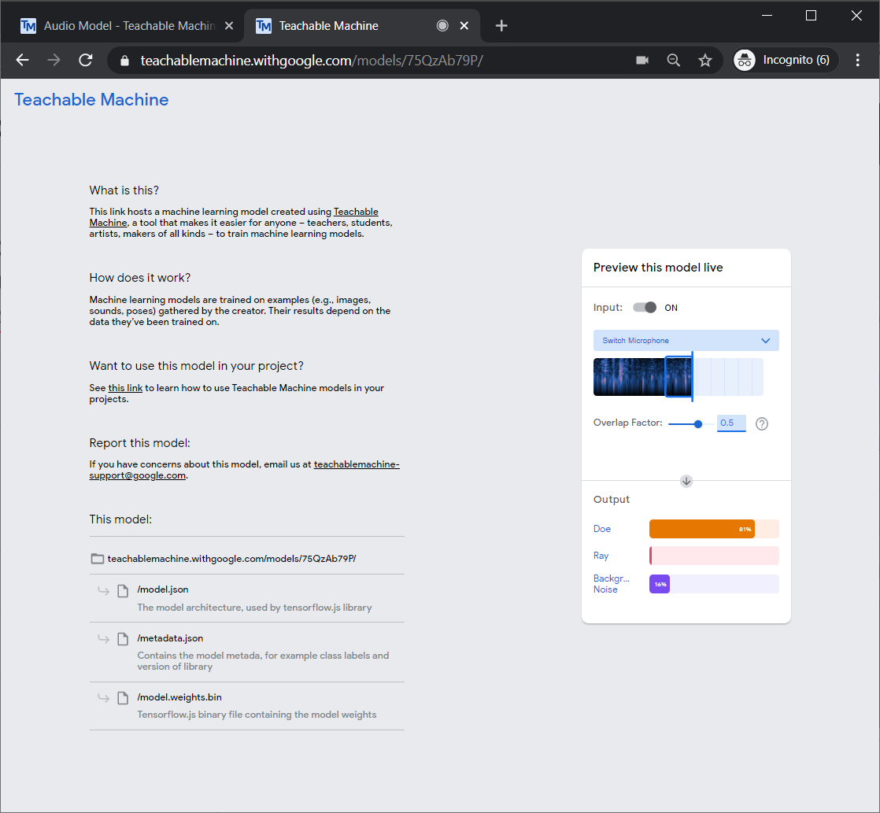
Task: Click the Ray output confidence bar
Action: [x=714, y=556]
